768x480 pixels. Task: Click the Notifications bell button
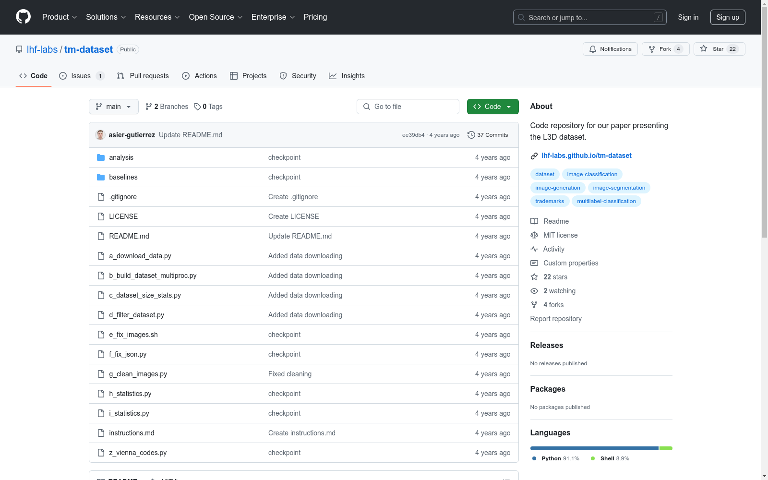[610, 49]
